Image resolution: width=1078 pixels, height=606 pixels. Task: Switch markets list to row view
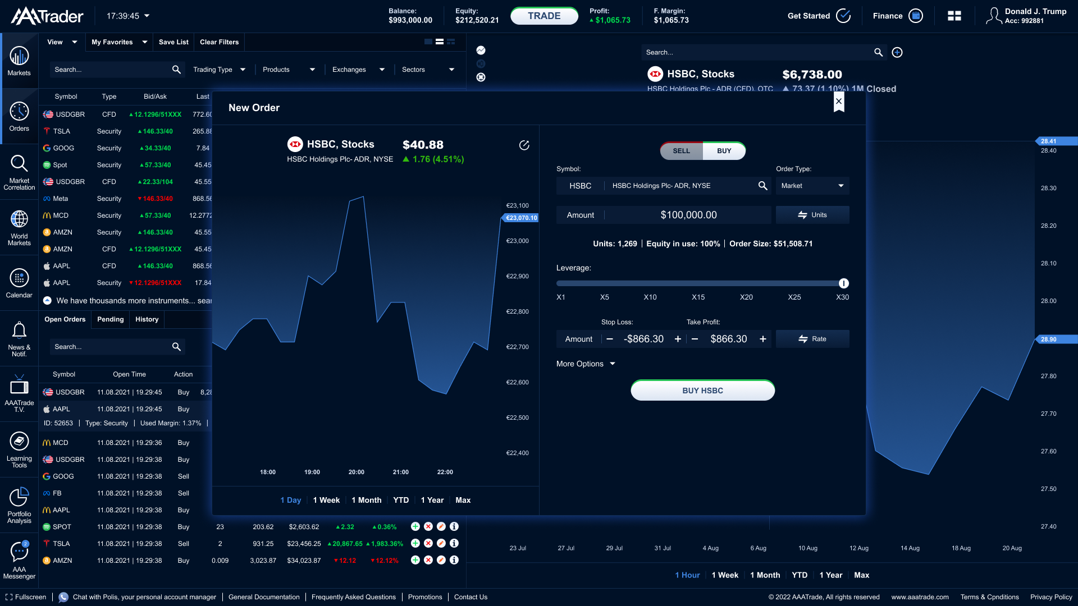440,42
